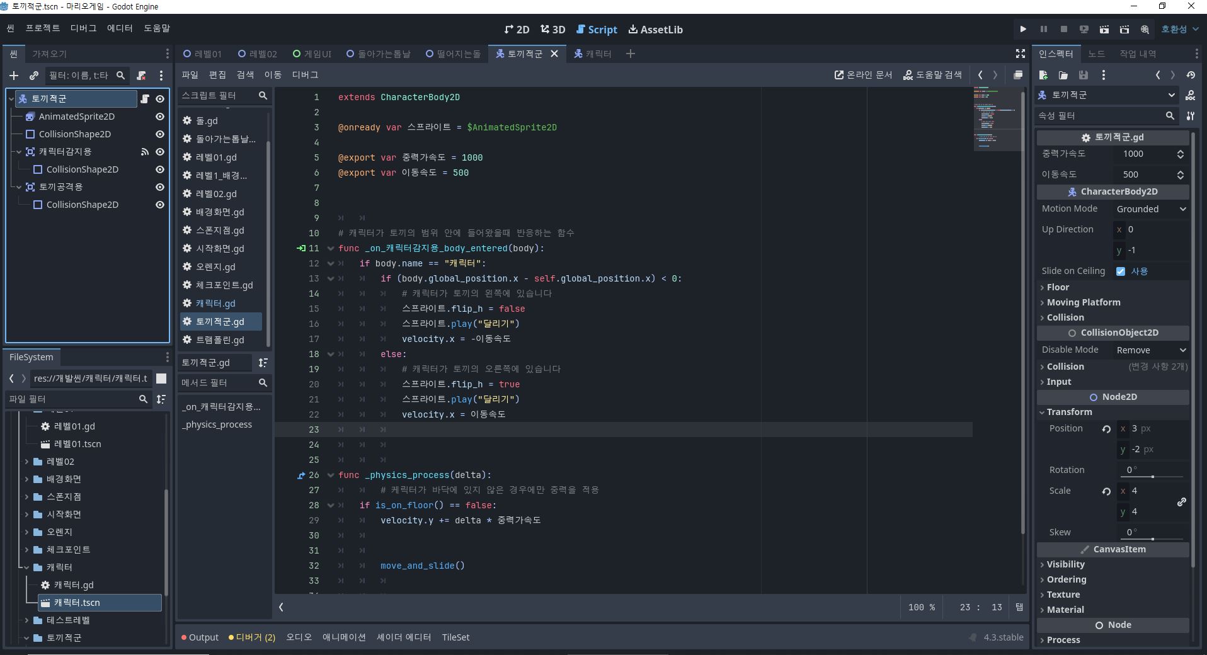Screen dimensions: 1207x655
Task: Switch to 노드 dock tab
Action: [x=1097, y=54]
